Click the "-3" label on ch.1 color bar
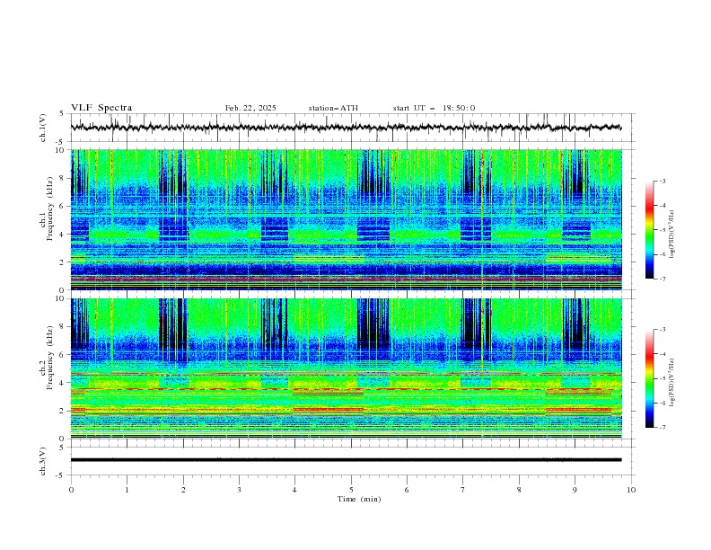This screenshot has width=711, height=550. click(663, 181)
